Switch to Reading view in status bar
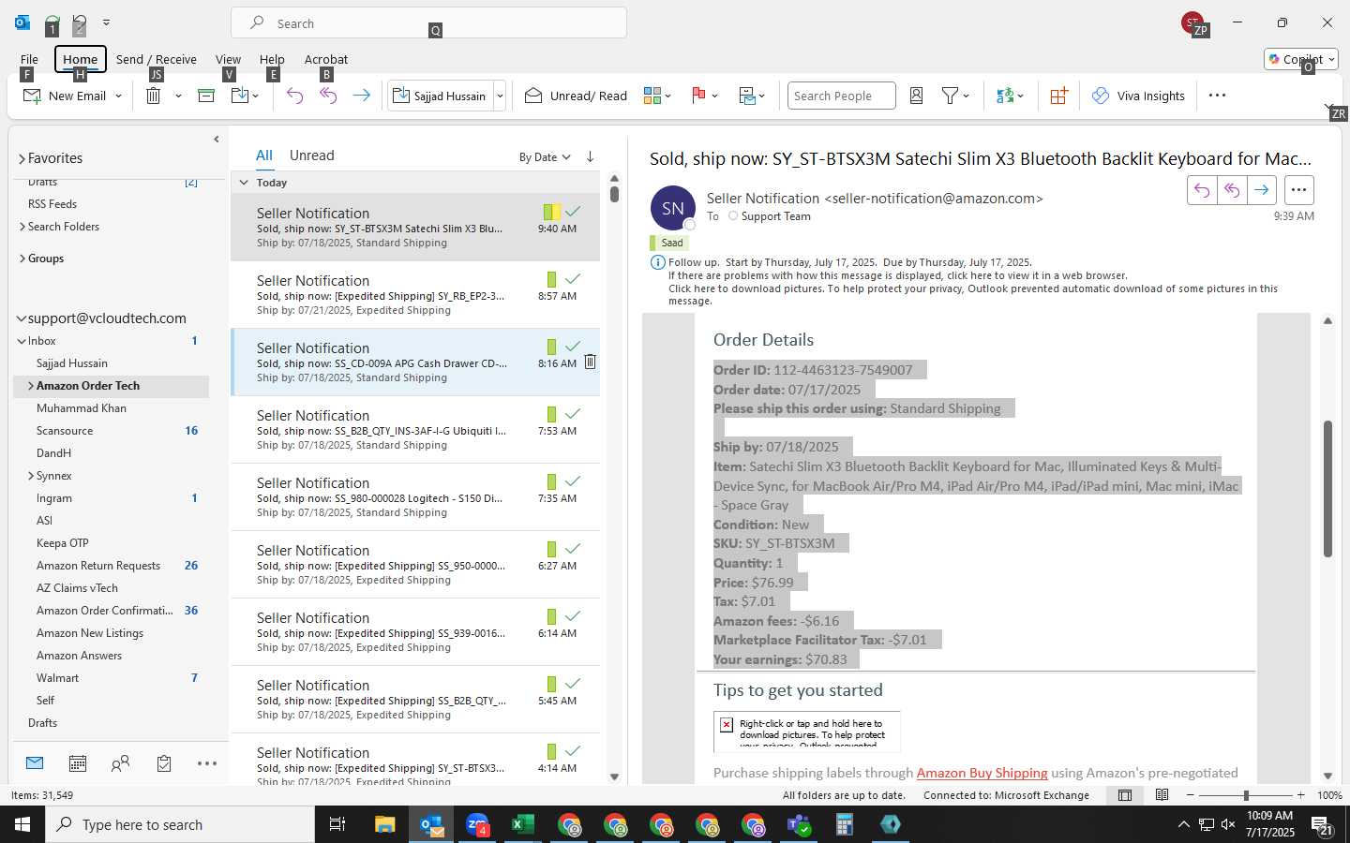 (1162, 795)
